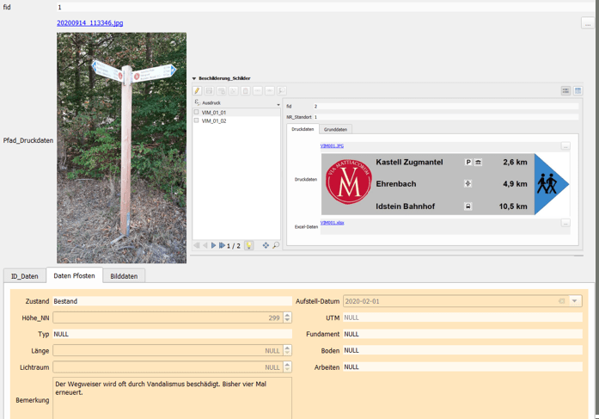Open the VIM001.xlsx link

click(332, 223)
